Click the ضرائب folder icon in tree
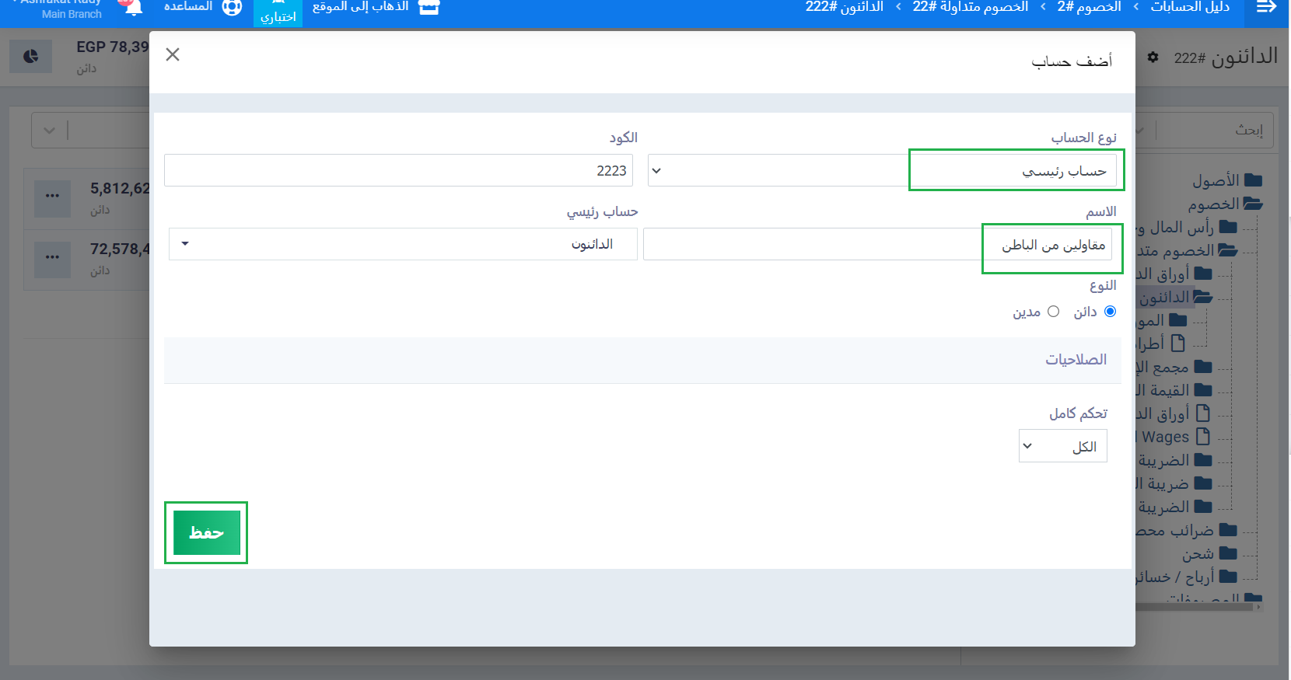The width and height of the screenshot is (1291, 680). coord(1229,530)
